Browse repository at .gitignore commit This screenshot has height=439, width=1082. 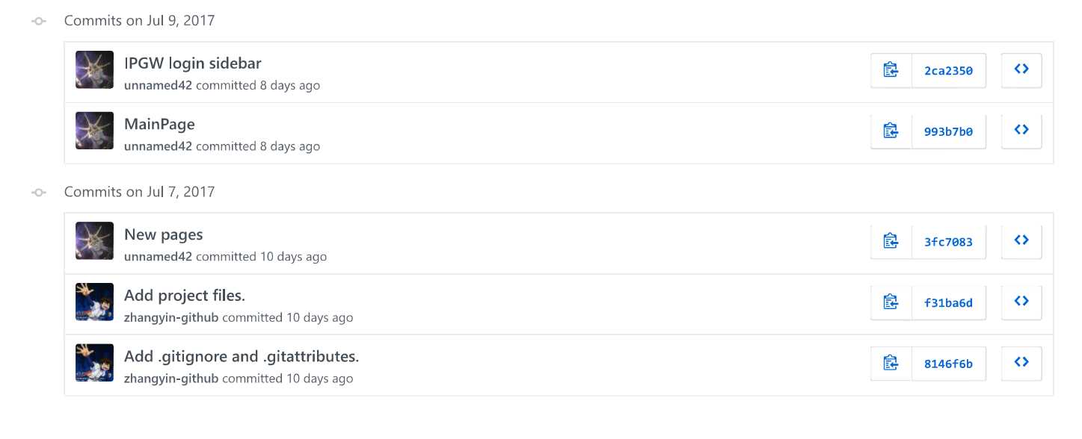pyautogui.click(x=1021, y=364)
